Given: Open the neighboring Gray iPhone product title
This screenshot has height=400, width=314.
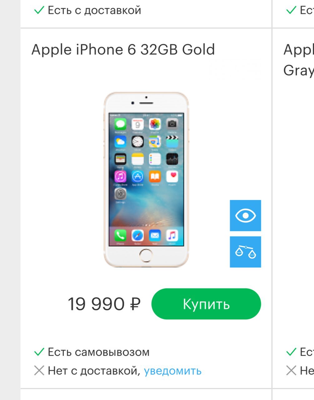Looking at the screenshot, I should pyautogui.click(x=298, y=60).
